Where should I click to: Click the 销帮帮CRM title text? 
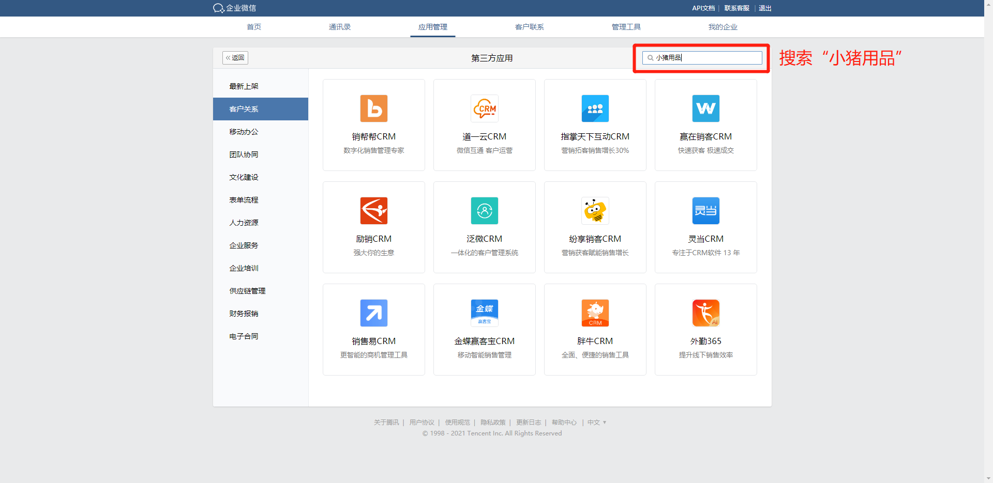coord(374,136)
